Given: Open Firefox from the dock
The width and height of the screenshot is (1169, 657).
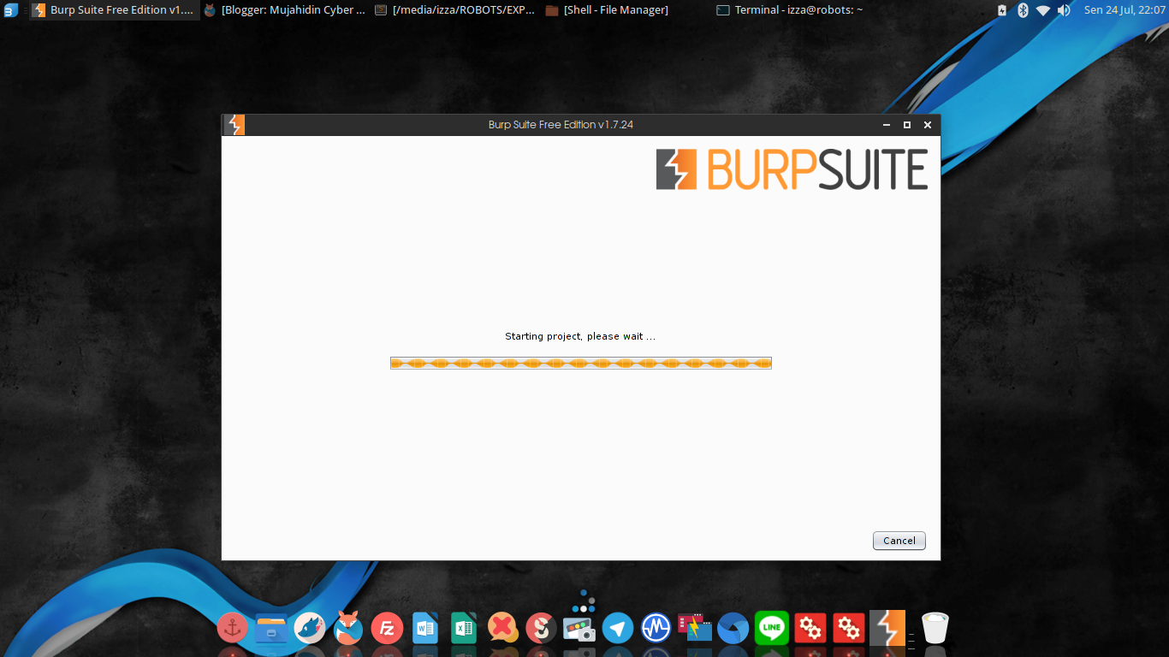Looking at the screenshot, I should pyautogui.click(x=347, y=629).
